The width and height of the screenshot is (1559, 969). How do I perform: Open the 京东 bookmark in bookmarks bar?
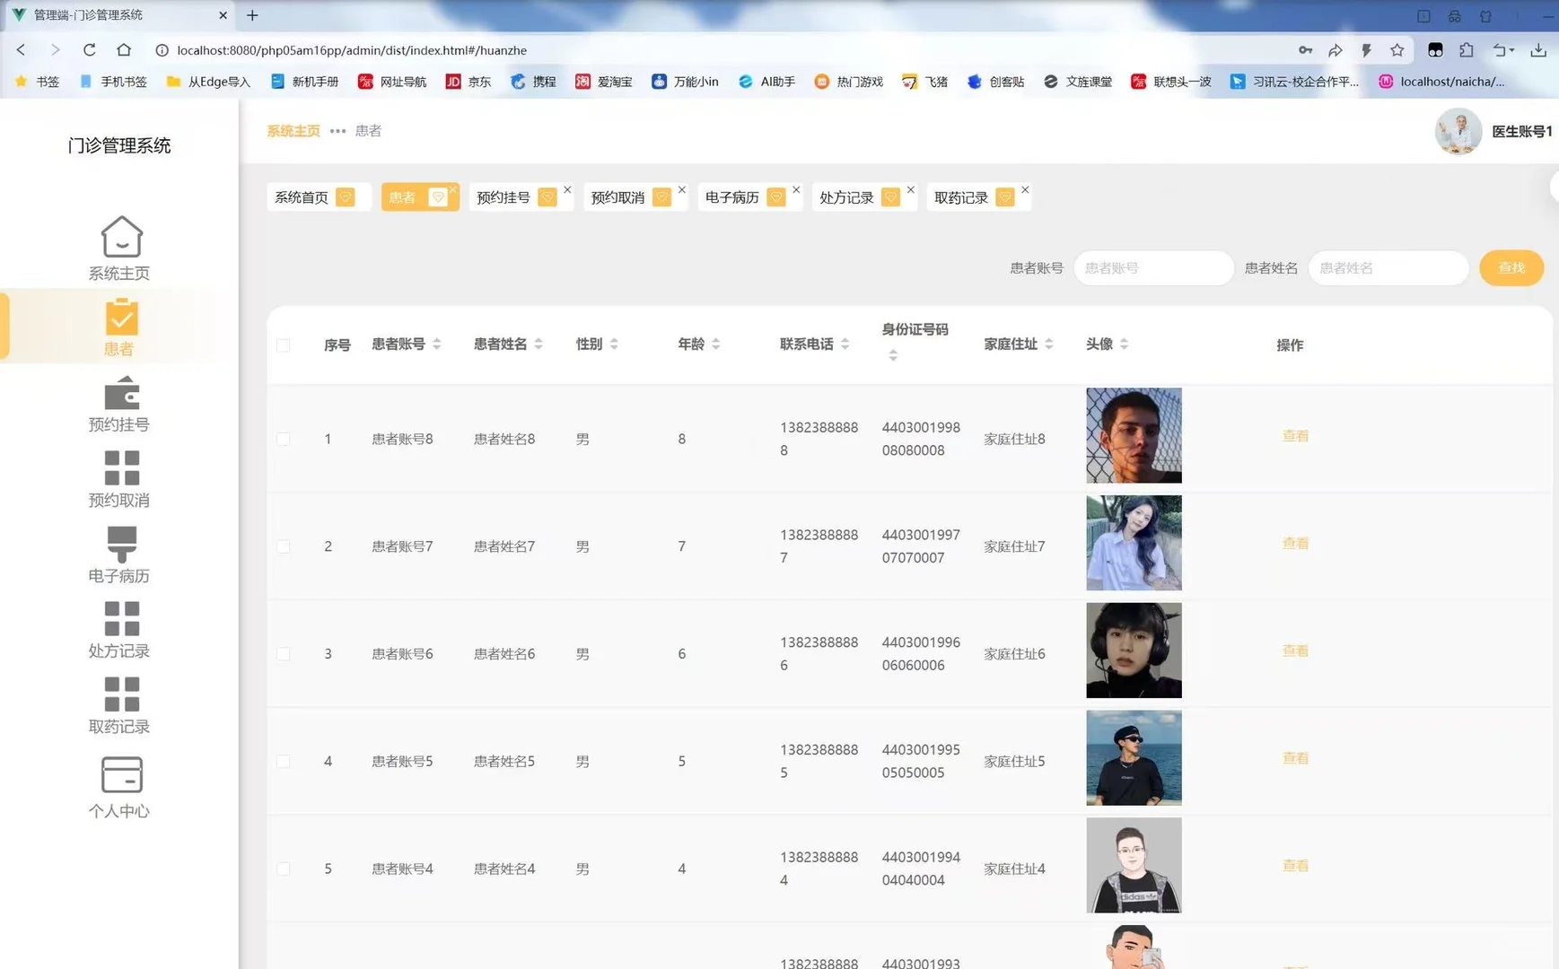point(469,82)
